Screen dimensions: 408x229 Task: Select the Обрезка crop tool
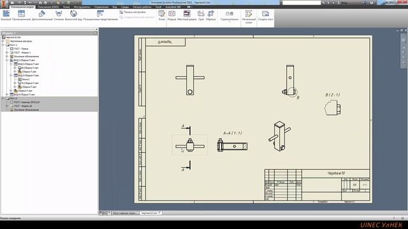point(211,15)
